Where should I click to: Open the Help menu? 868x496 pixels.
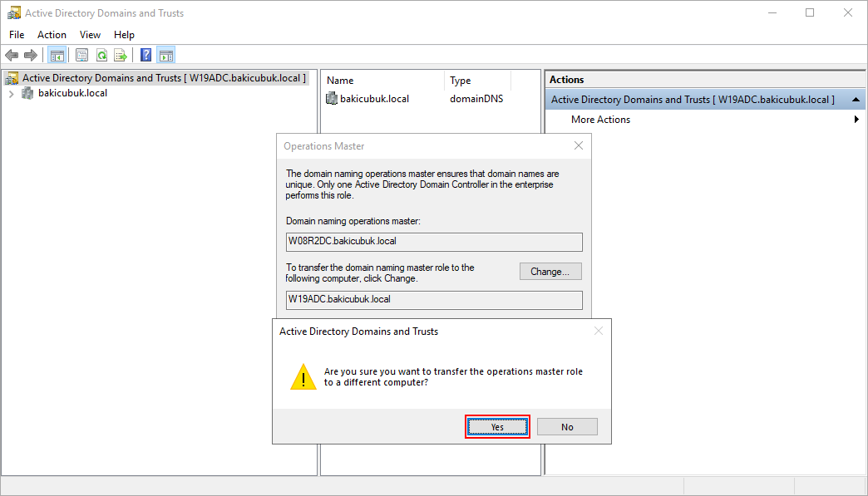click(124, 34)
